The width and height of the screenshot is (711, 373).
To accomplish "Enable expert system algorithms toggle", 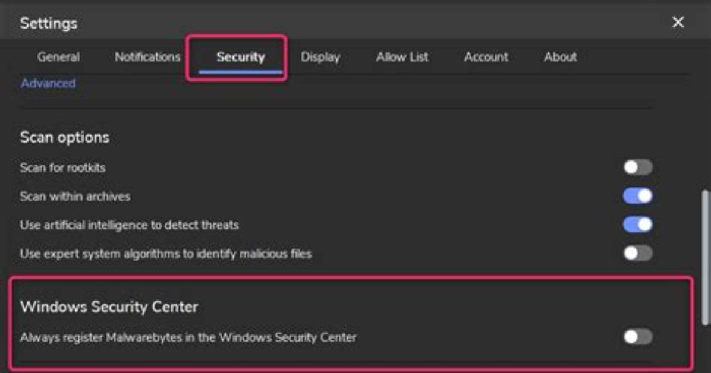I will click(x=637, y=253).
